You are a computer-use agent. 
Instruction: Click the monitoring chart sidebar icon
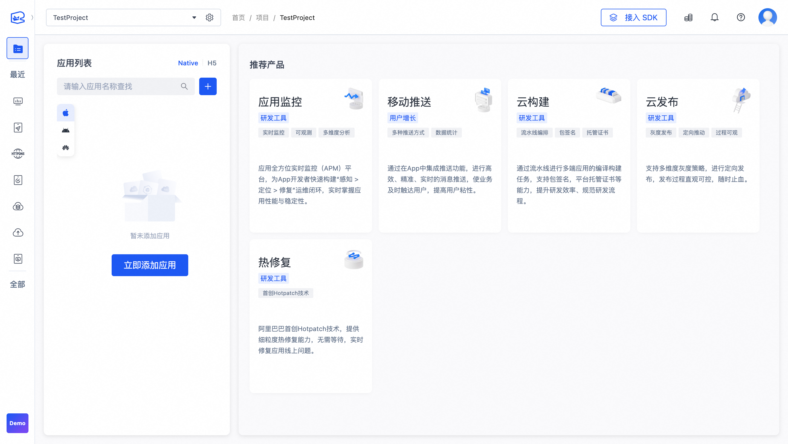tap(18, 101)
